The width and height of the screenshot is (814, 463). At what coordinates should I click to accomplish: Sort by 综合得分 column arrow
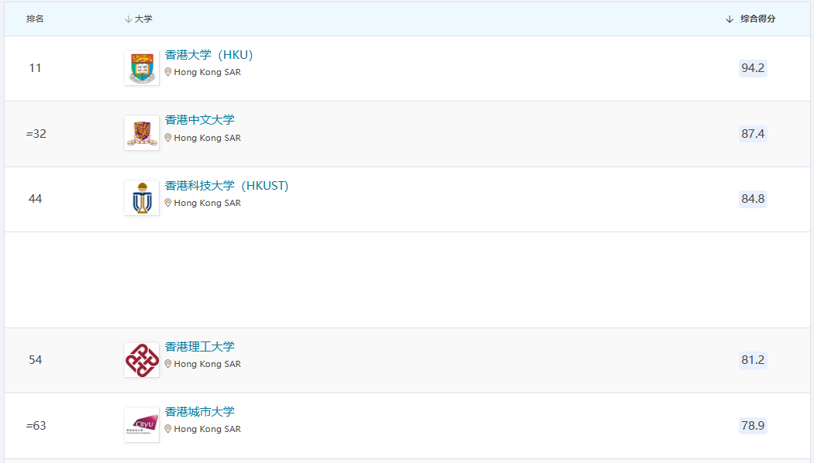(x=729, y=19)
